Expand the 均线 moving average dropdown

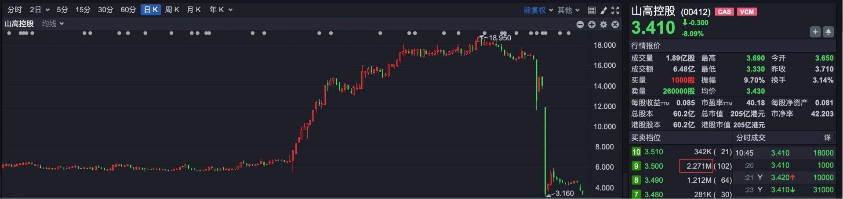point(53,24)
